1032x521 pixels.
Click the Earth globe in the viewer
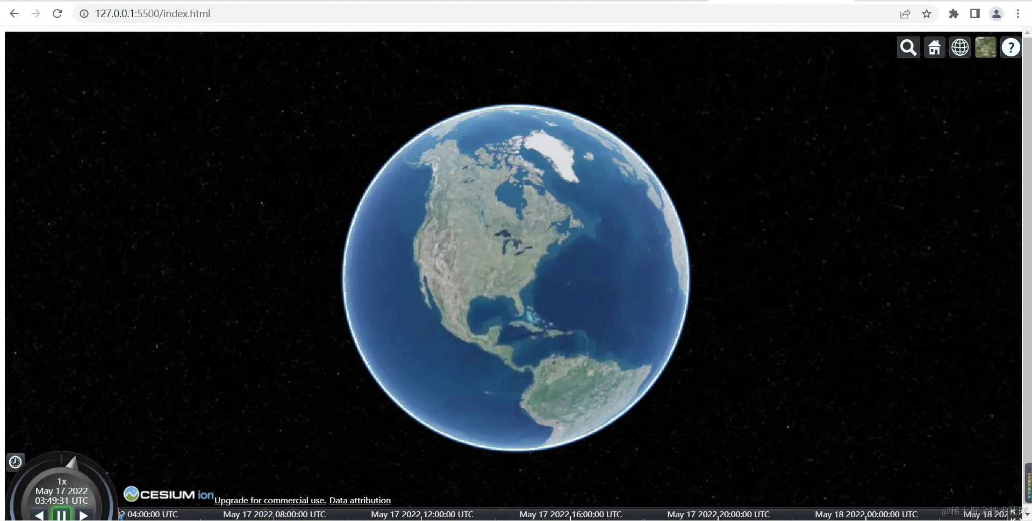point(516,277)
